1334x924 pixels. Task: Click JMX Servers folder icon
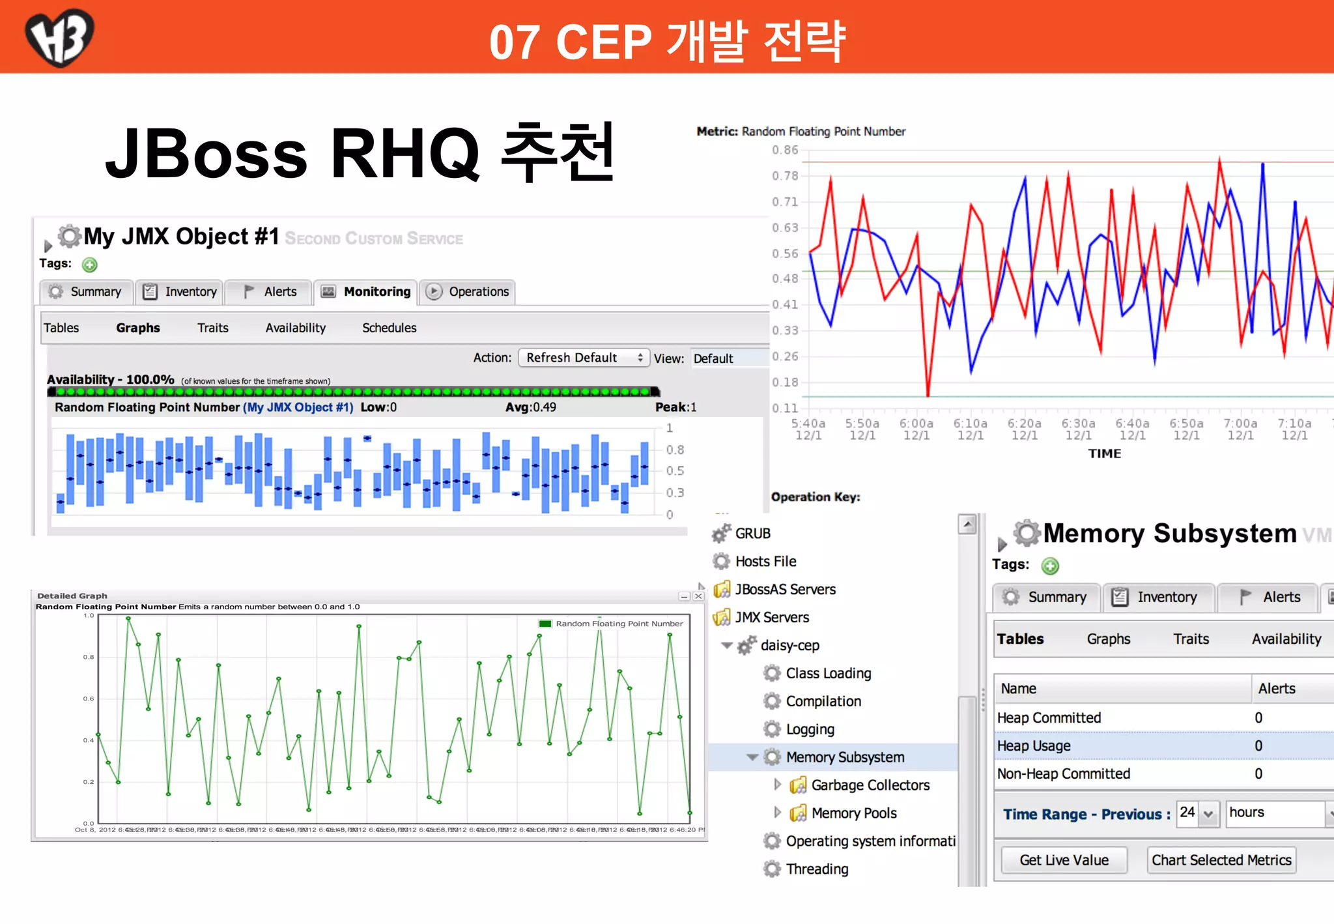point(721,618)
